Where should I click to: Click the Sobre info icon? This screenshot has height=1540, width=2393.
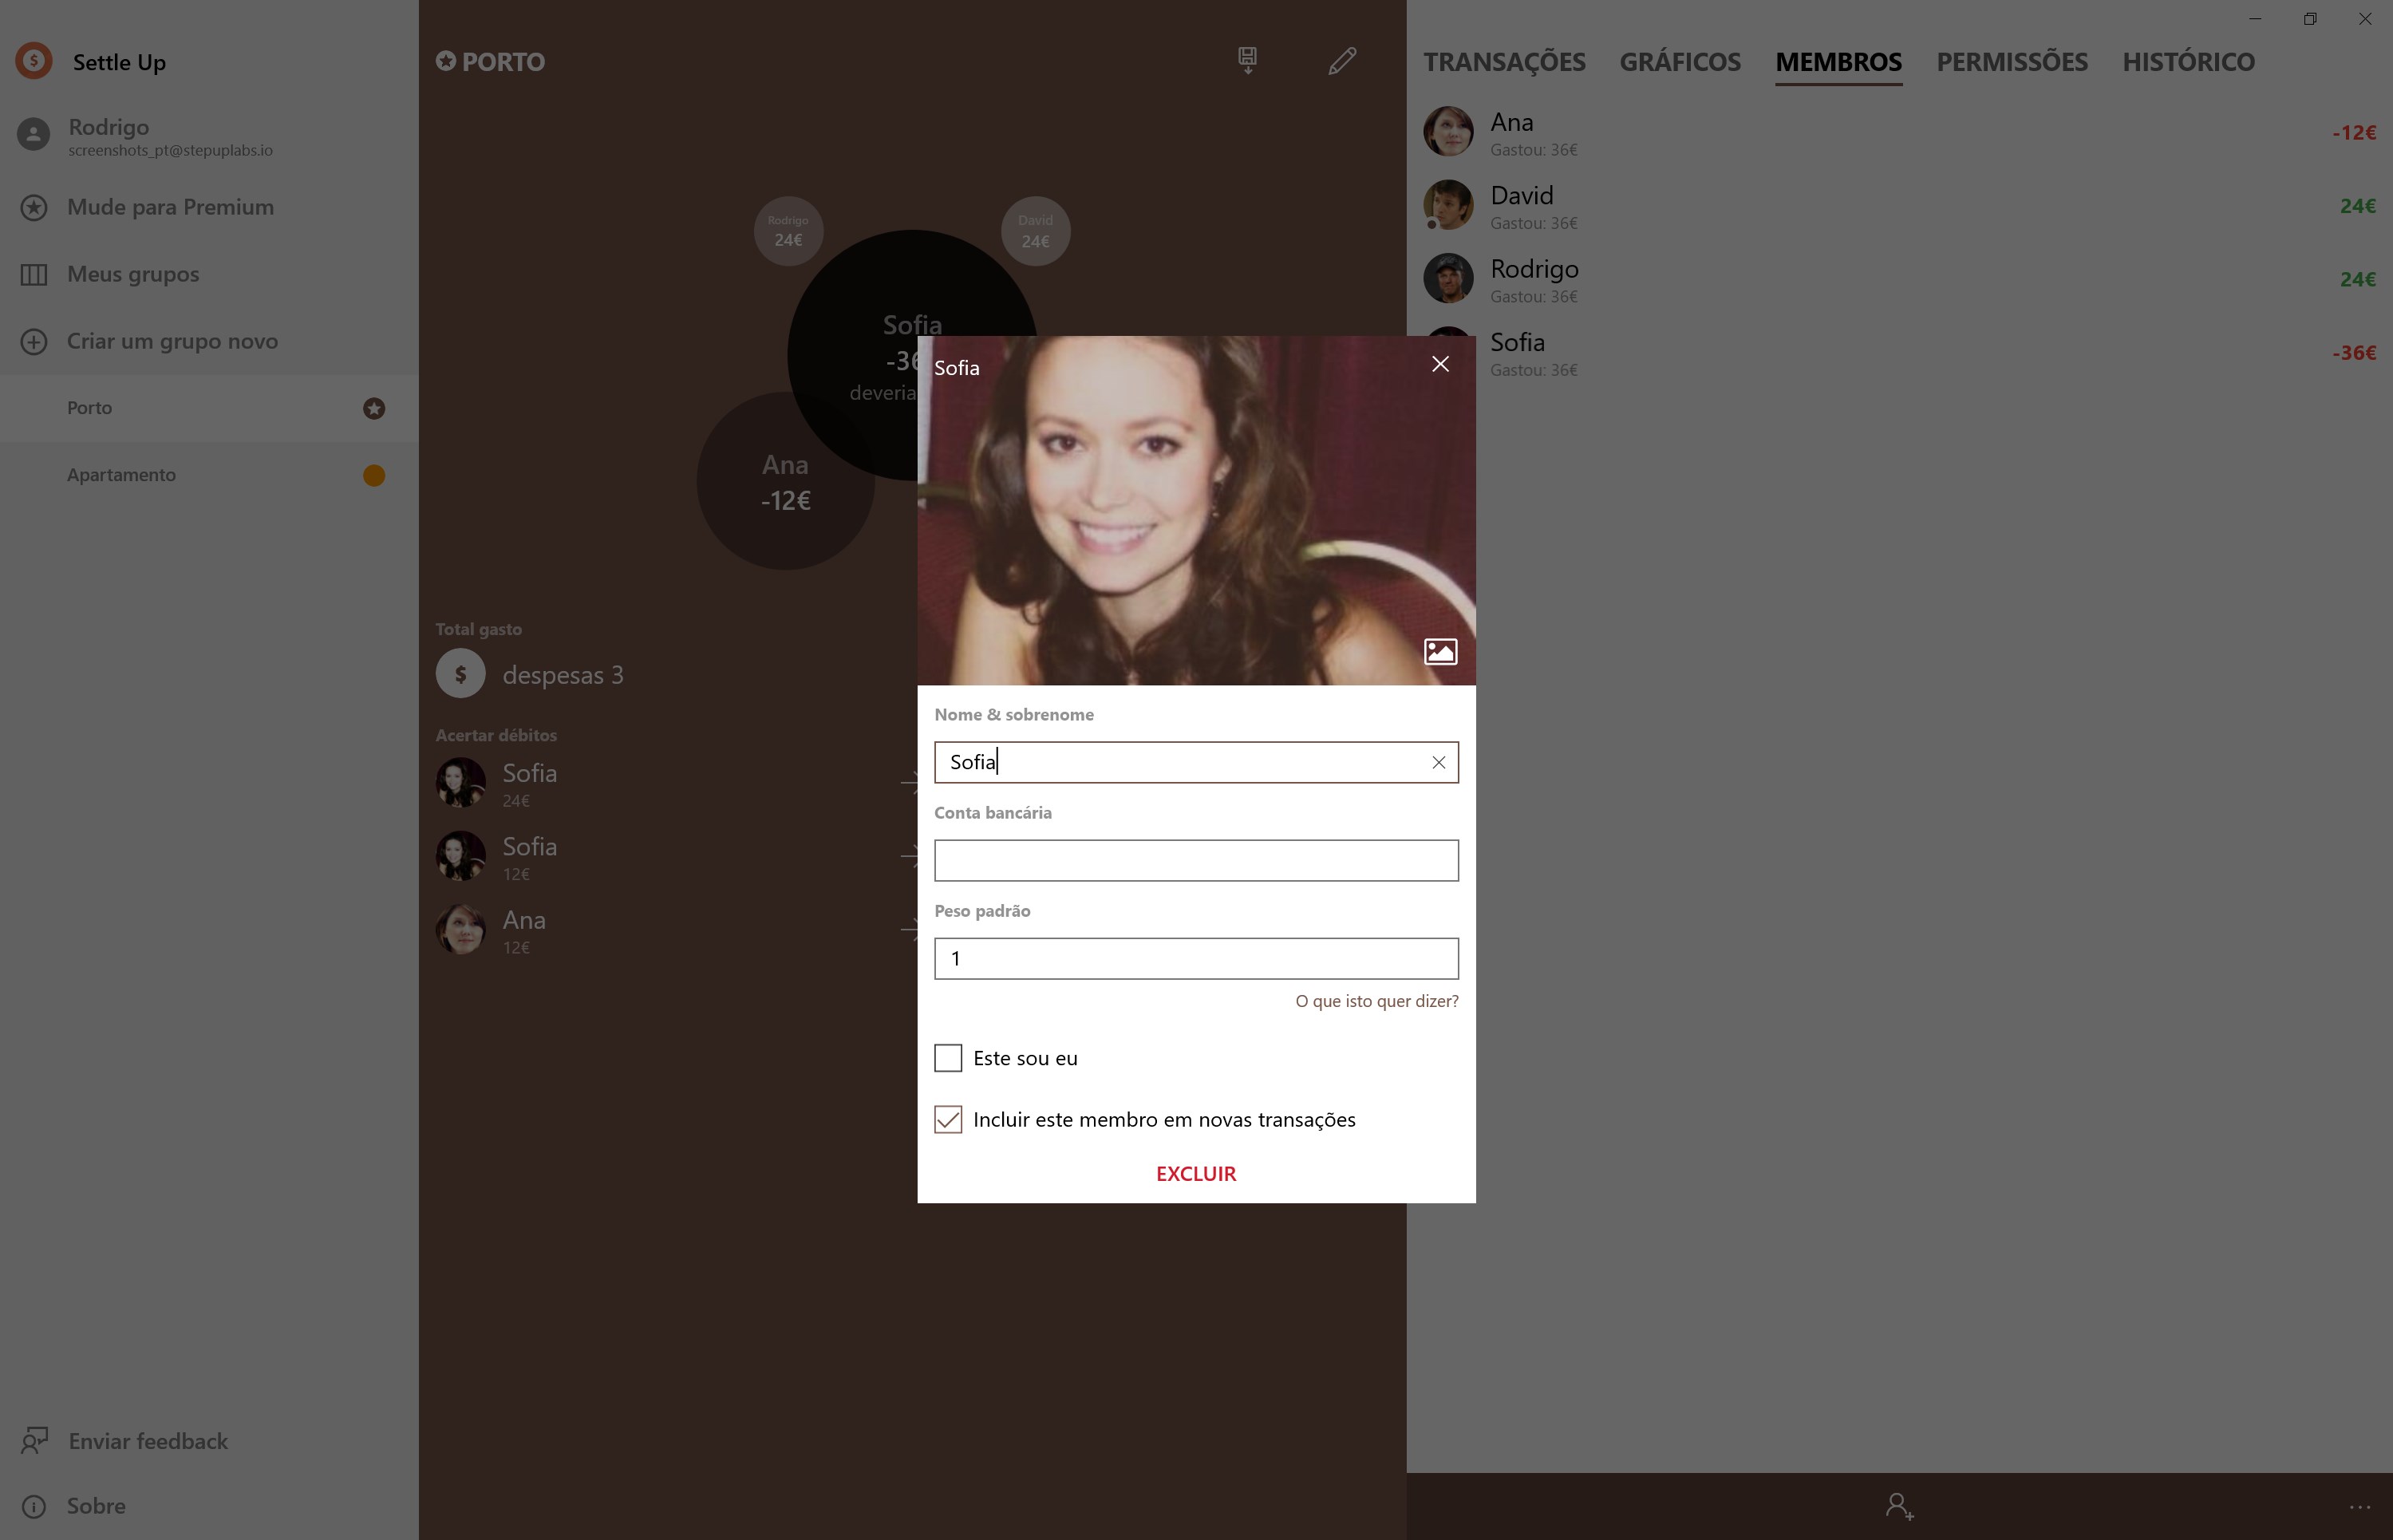34,1506
